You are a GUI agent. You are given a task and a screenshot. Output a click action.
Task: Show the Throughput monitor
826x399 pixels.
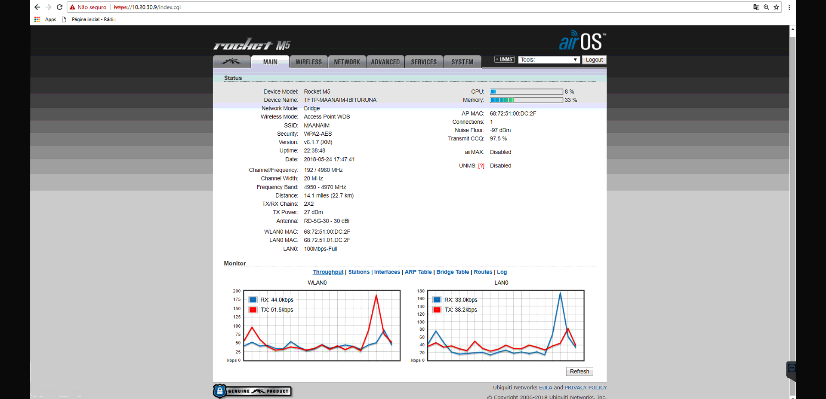click(328, 272)
